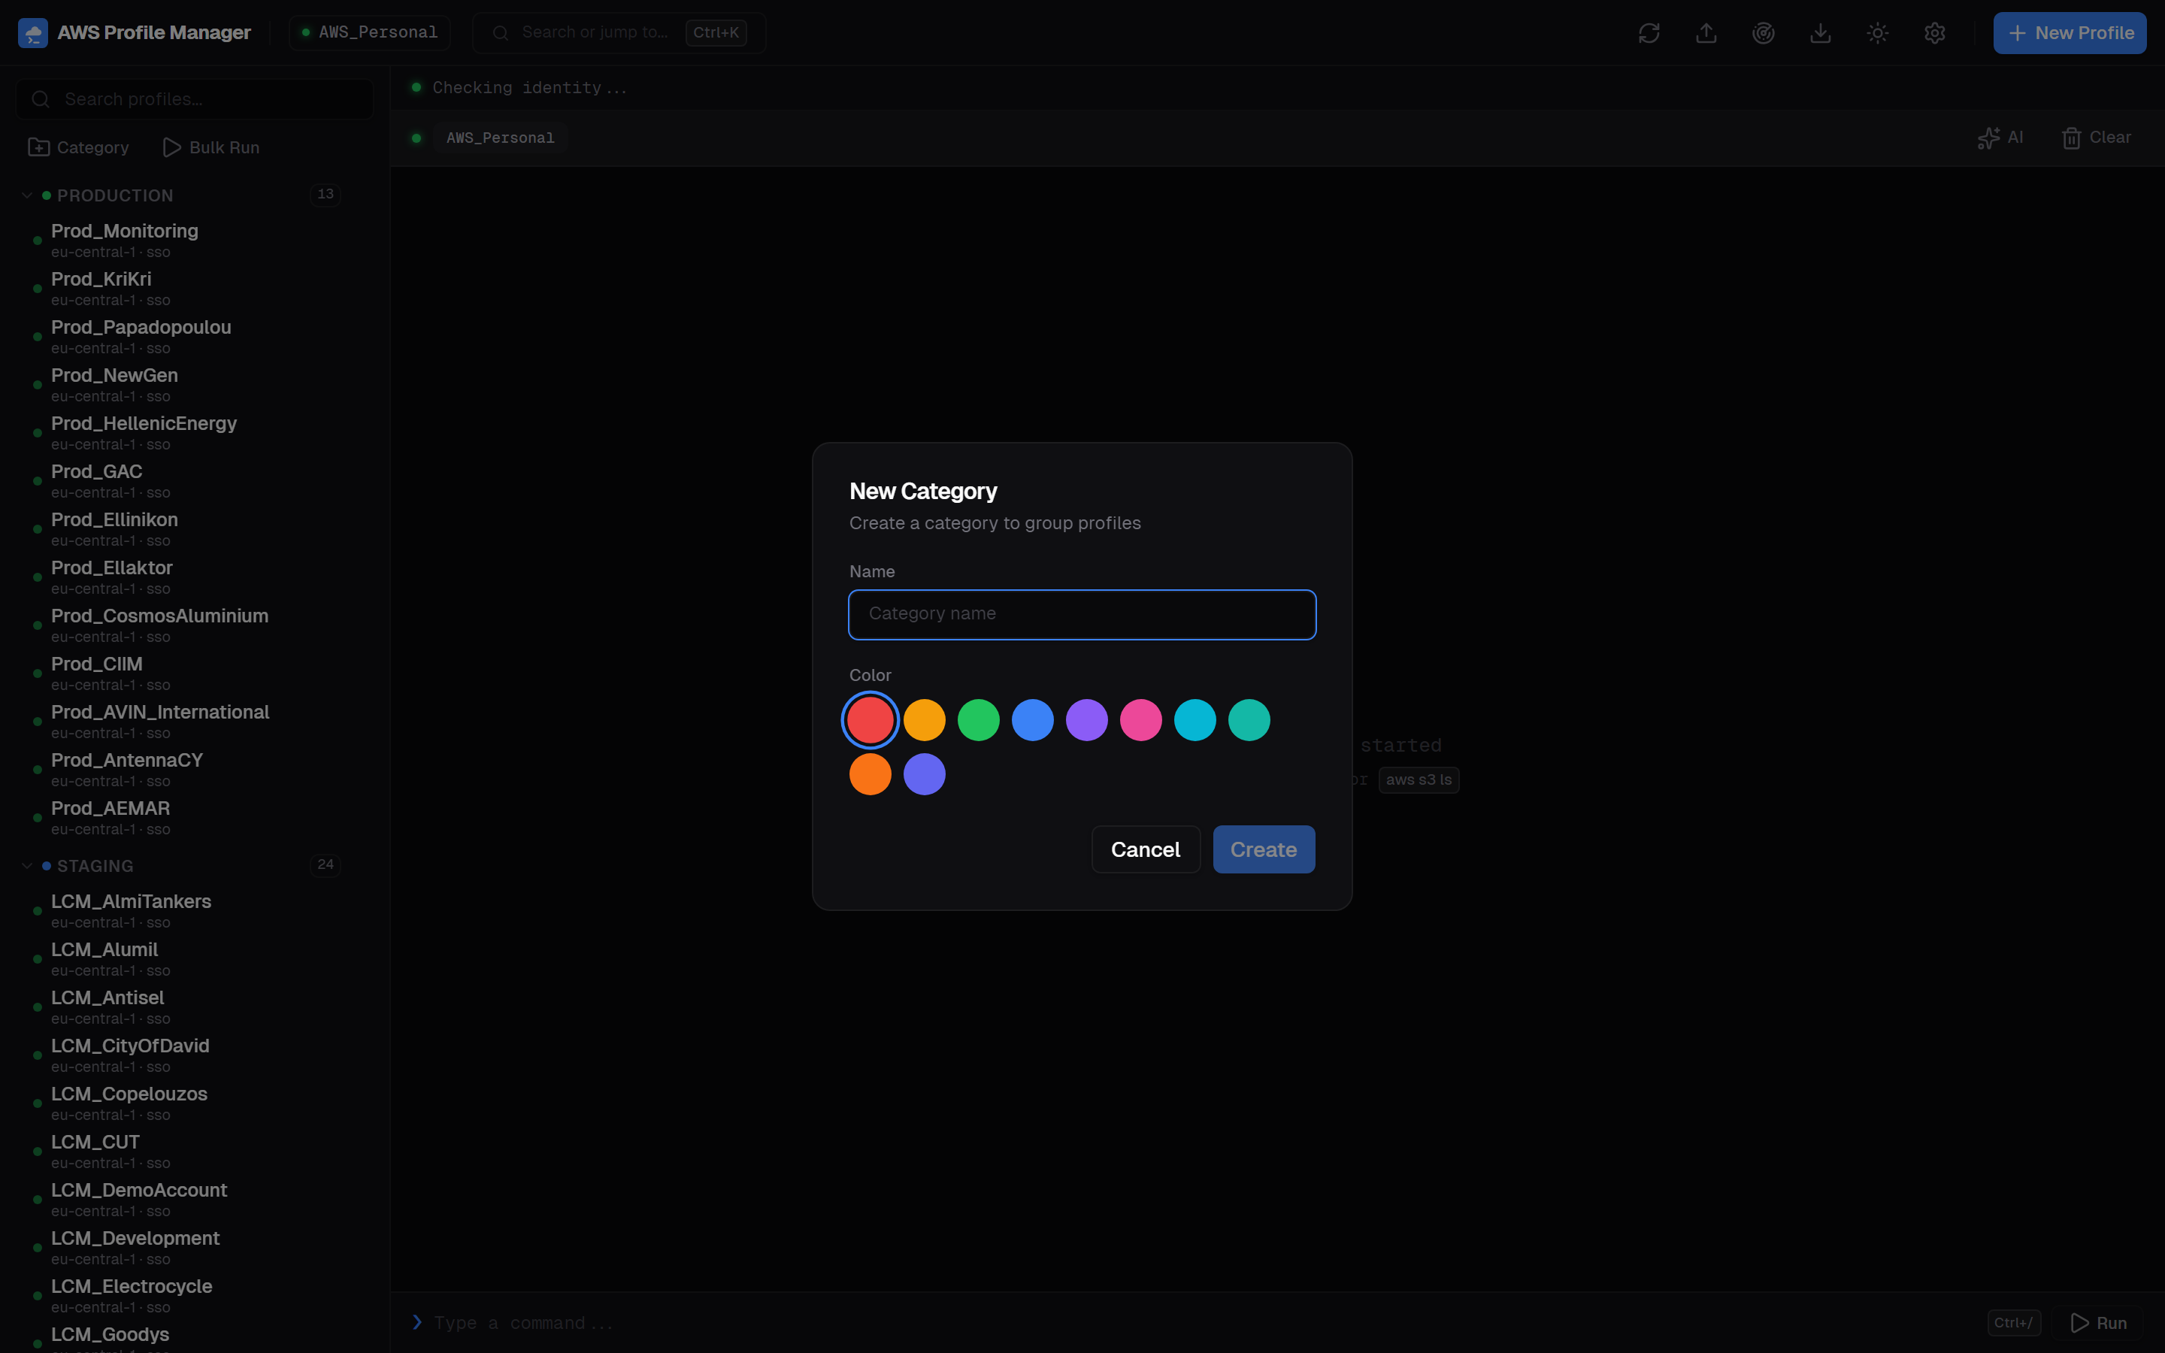Select the AWS_Personal tab in the terminal
This screenshot has height=1353, width=2165.
(498, 138)
